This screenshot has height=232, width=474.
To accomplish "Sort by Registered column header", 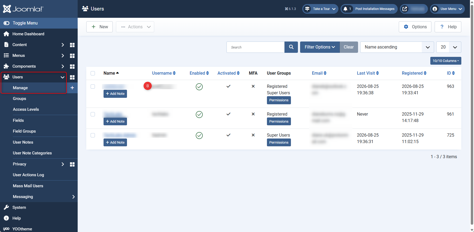I will pos(414,73).
